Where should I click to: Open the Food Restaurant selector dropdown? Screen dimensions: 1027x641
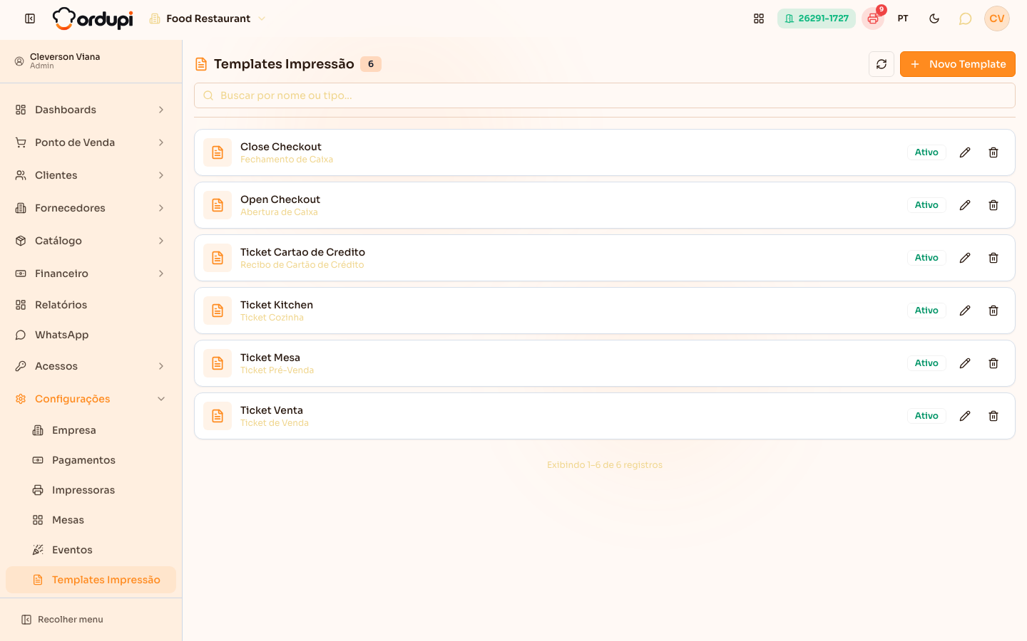pos(207,19)
